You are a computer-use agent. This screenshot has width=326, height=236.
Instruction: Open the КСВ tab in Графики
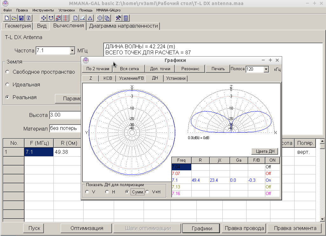click(108, 78)
